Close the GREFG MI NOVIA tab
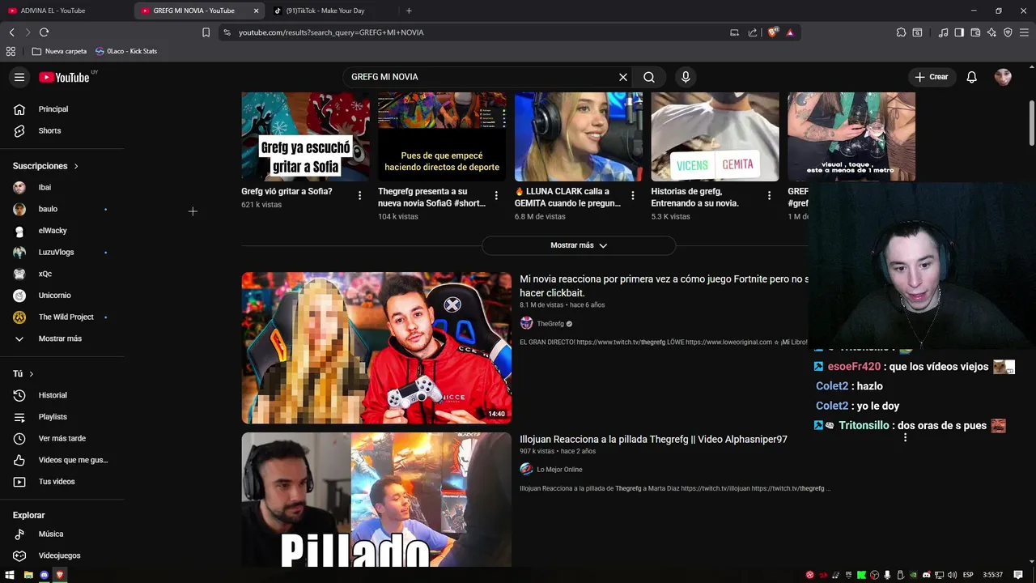The width and height of the screenshot is (1036, 583). [x=257, y=11]
